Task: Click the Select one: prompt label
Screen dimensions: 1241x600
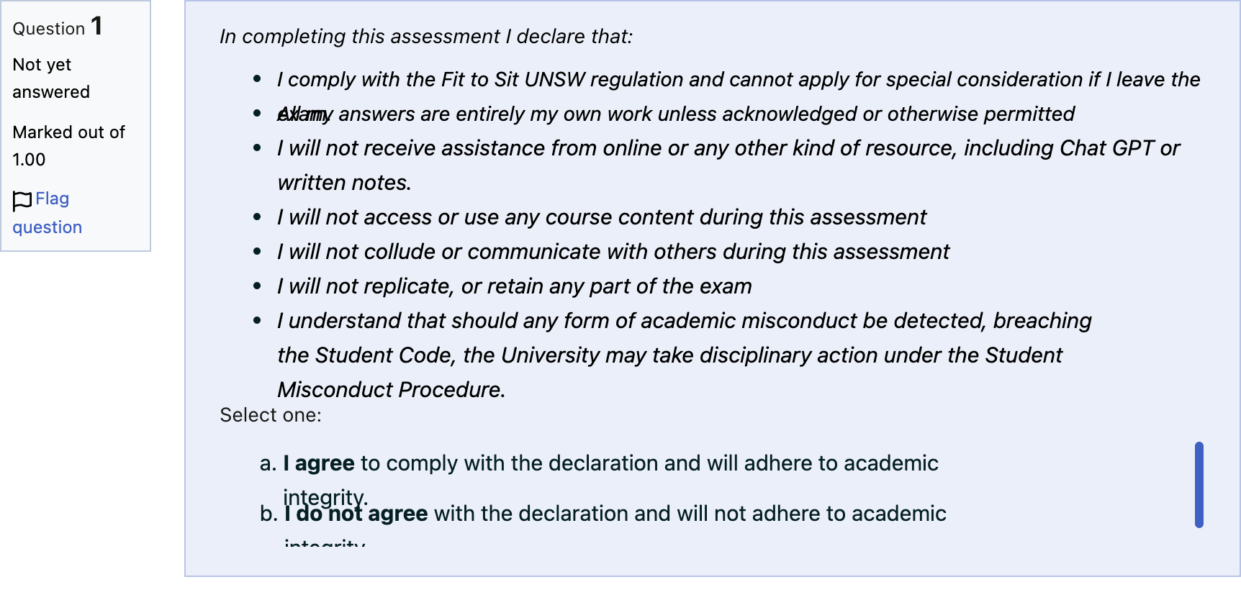Action: click(271, 415)
